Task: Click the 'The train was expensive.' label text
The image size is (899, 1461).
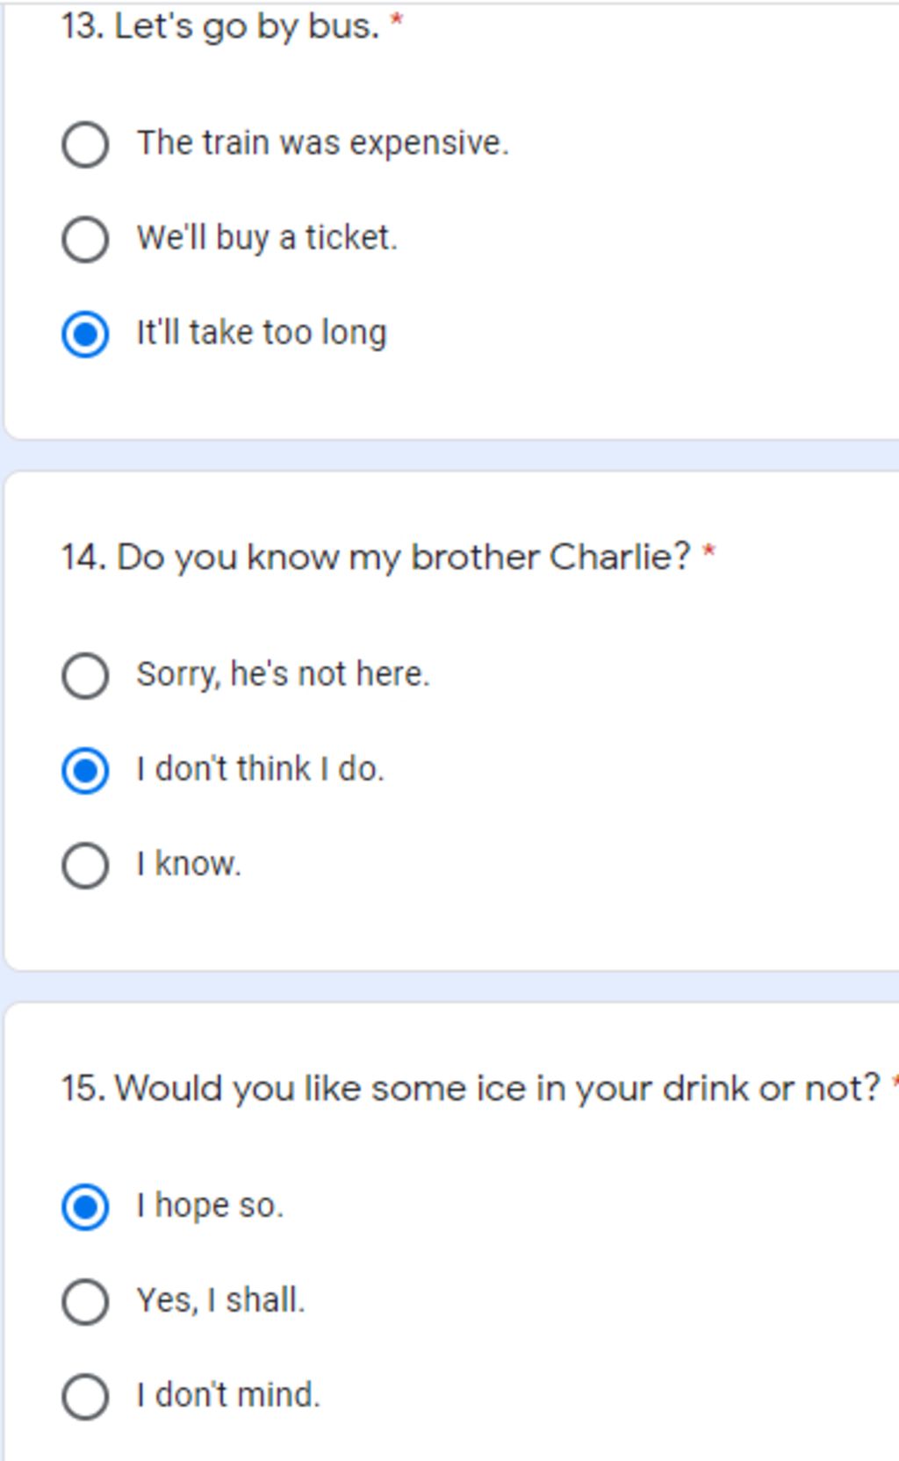Action: coord(322,143)
